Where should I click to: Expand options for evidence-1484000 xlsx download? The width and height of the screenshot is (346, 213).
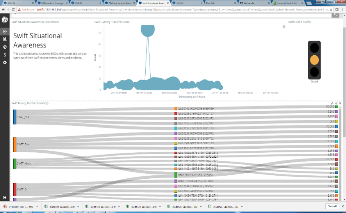click(x=78, y=207)
